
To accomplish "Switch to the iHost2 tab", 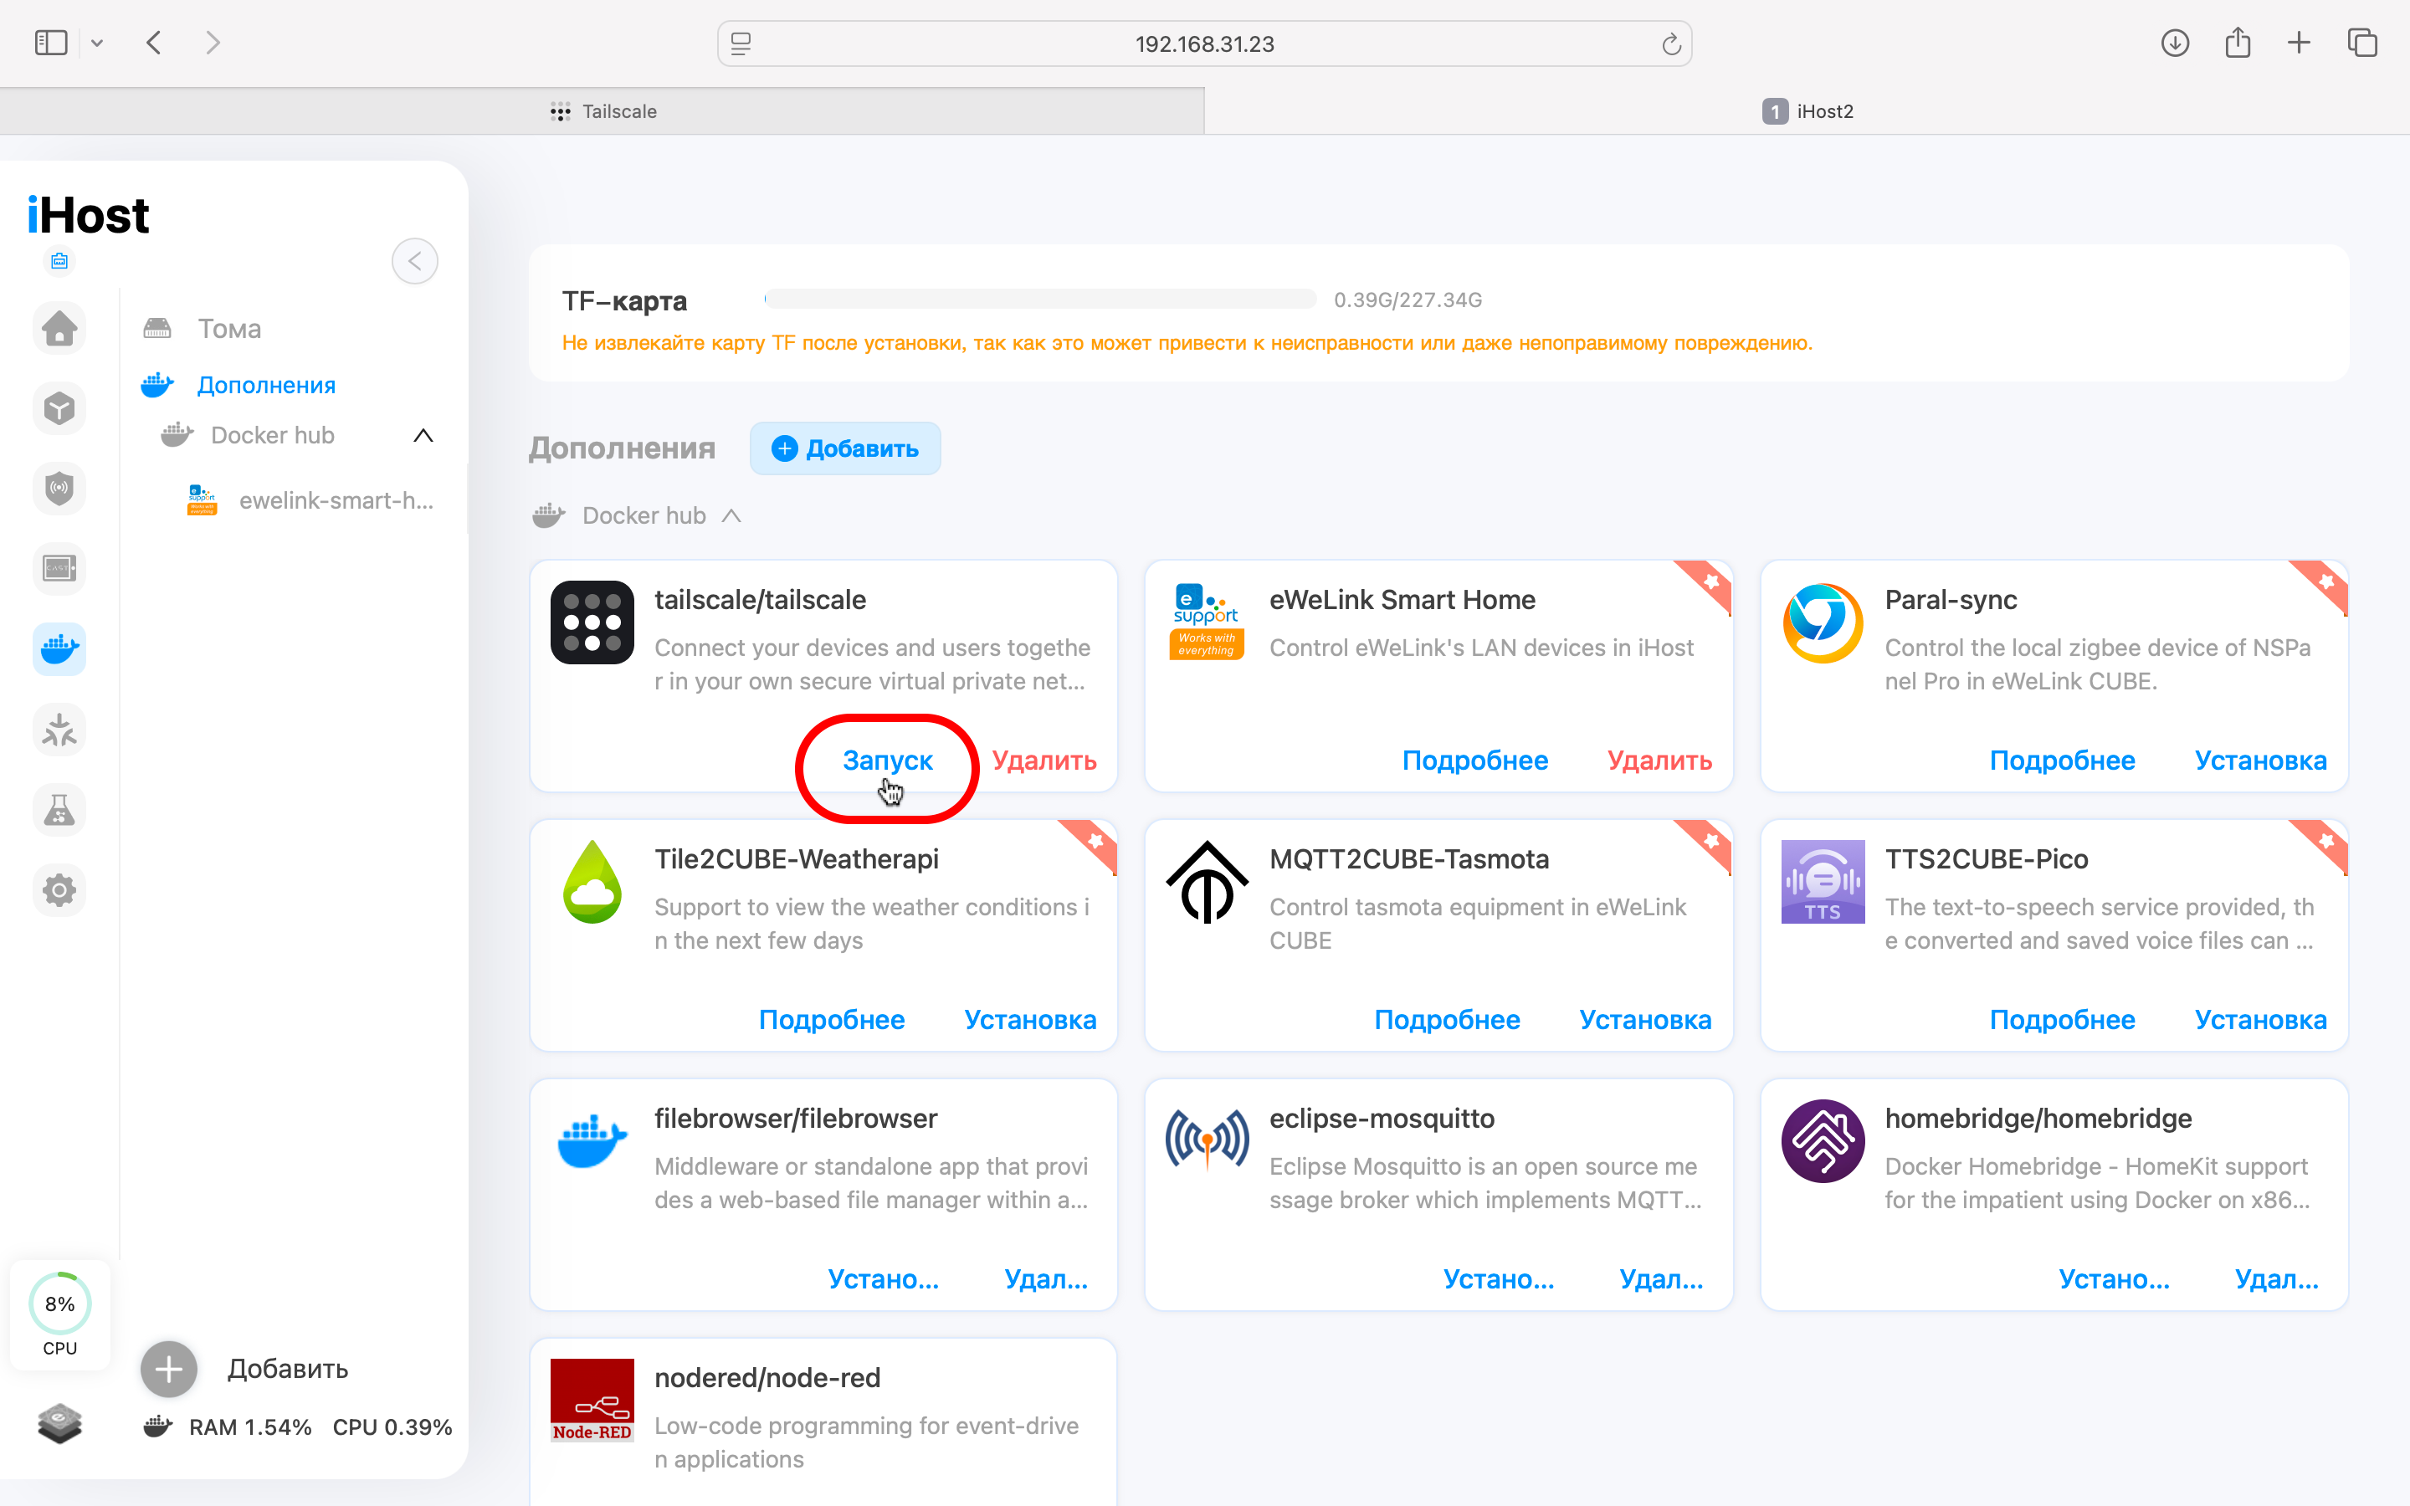I will pyautogui.click(x=1807, y=111).
